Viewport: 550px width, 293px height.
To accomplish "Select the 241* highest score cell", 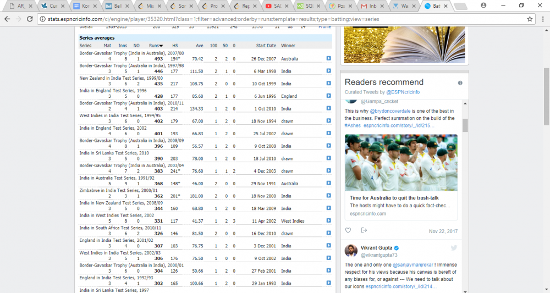I will click(175, 171).
